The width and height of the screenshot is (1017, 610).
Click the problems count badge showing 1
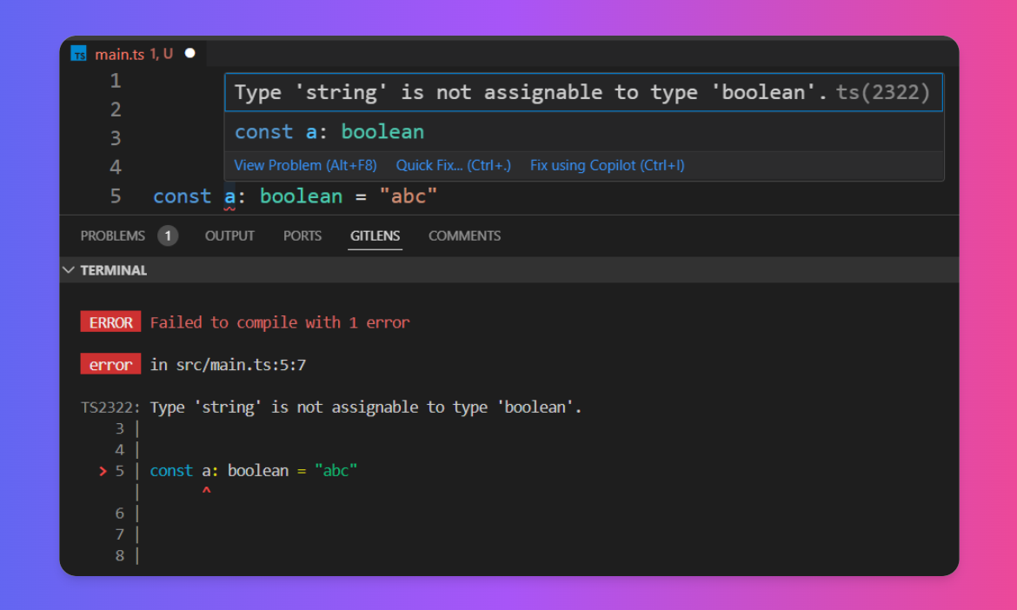point(168,236)
